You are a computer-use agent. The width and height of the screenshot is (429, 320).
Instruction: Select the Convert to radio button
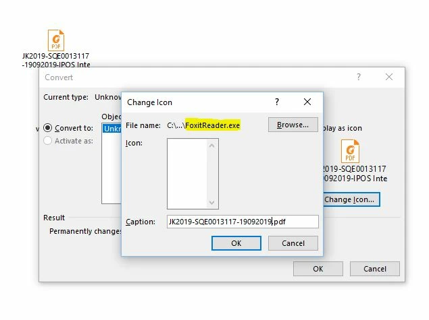[47, 128]
